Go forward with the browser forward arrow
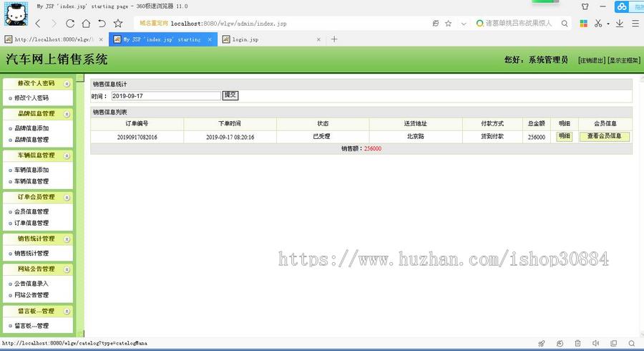This screenshot has width=644, height=351. [54, 24]
